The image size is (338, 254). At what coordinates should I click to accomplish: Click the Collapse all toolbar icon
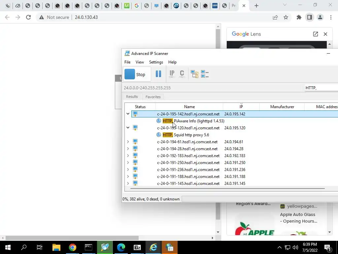pyautogui.click(x=205, y=74)
